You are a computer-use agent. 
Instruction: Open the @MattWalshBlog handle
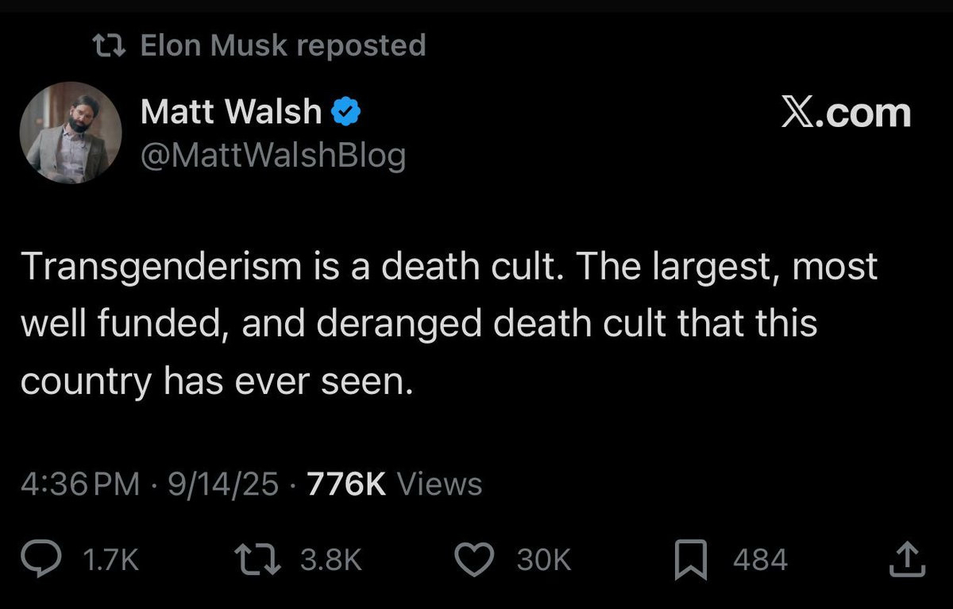[273, 155]
